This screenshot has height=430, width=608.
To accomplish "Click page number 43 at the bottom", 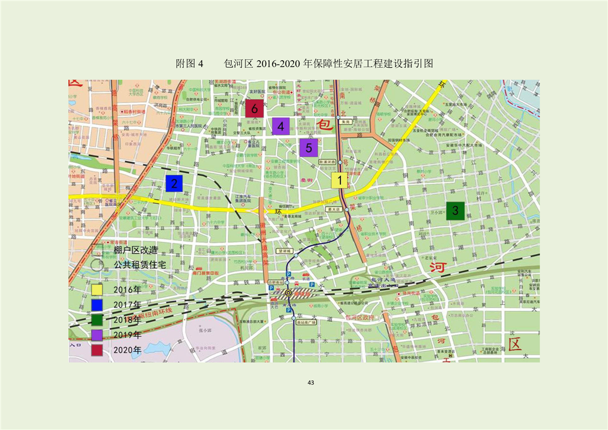I will pyautogui.click(x=311, y=382).
